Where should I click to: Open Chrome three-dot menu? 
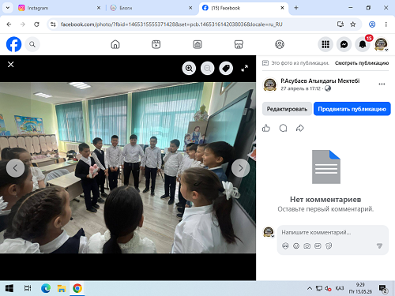tap(386, 24)
